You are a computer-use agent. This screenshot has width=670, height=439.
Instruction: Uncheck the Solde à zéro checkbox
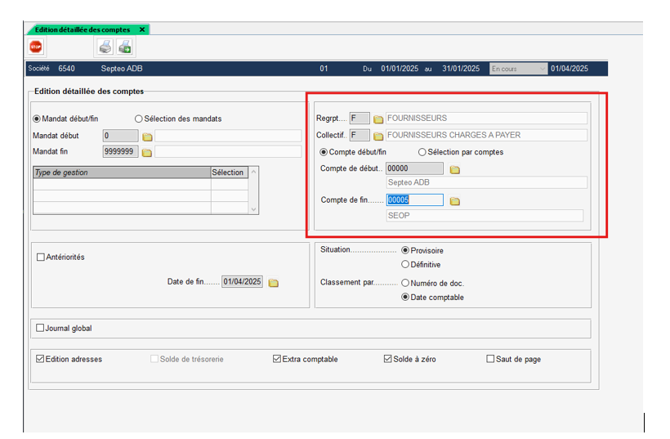point(388,359)
